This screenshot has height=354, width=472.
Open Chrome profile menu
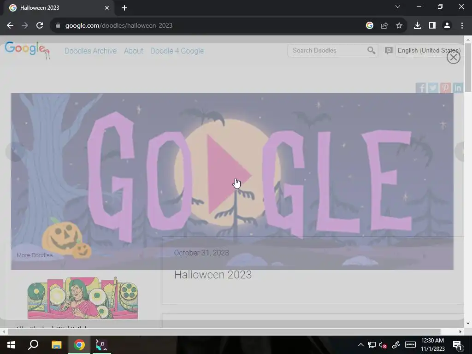tap(447, 26)
